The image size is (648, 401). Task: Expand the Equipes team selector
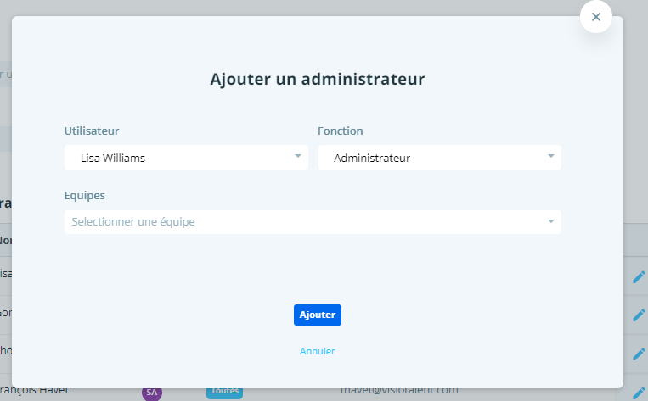tap(306, 222)
